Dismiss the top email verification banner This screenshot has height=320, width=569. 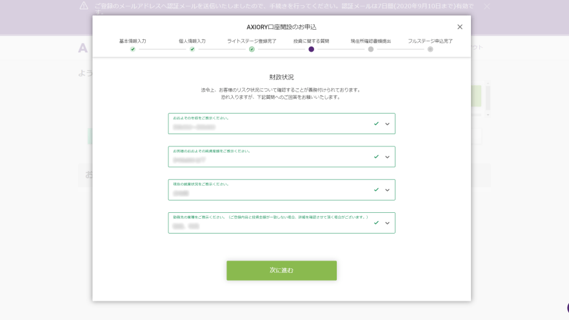486,6
